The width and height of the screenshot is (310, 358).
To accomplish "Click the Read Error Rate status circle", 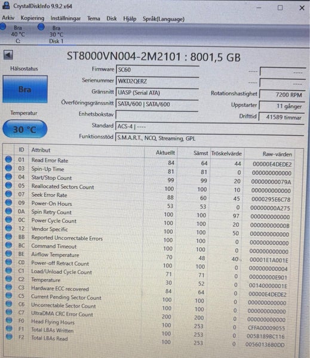I will coord(9,159).
